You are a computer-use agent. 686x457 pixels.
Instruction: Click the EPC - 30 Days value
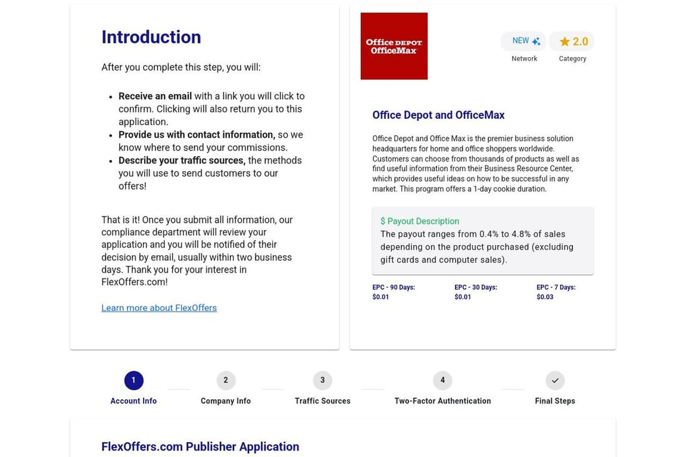(463, 297)
